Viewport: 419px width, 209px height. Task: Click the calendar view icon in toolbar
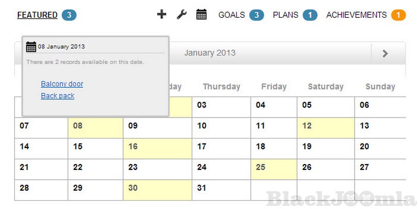coord(202,15)
